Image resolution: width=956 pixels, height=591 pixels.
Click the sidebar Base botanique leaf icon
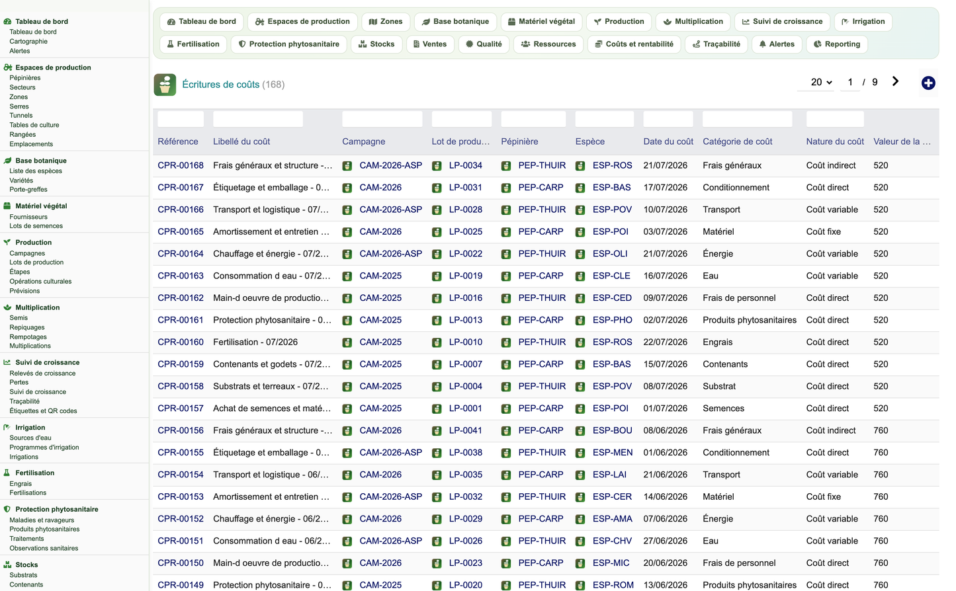click(7, 161)
